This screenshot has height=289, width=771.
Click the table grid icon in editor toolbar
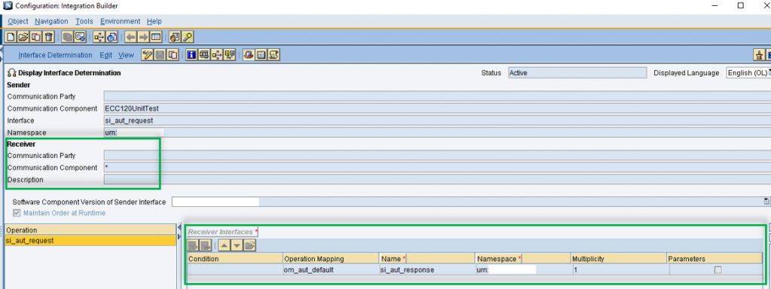pyautogui.click(x=261, y=55)
